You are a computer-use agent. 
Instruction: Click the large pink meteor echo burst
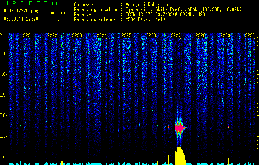pyautogui.click(x=180, y=128)
